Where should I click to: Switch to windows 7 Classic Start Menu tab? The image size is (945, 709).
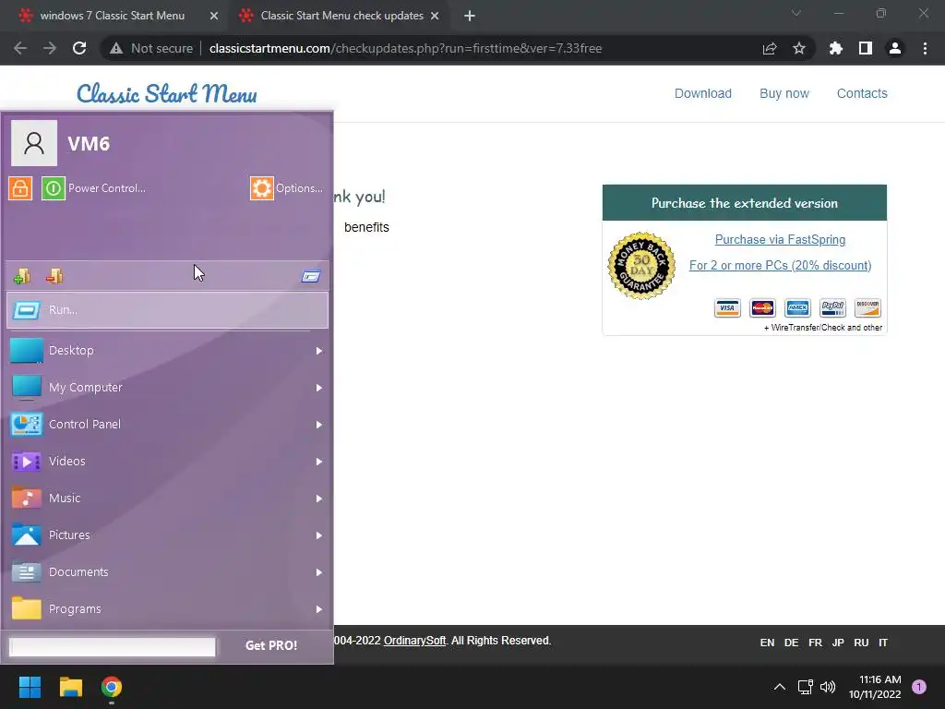tap(113, 16)
